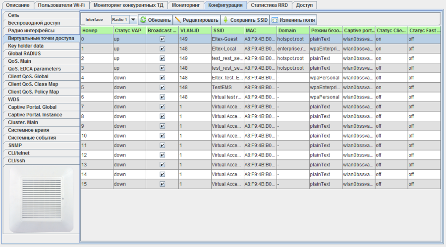446x247 pixels.
Task: Click the enterprise.r... domain cell
Action: (x=293, y=49)
